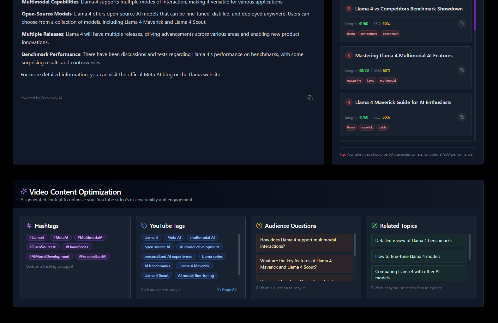
Task: Click the Multiple Releases bold label
Action: [x=43, y=34]
